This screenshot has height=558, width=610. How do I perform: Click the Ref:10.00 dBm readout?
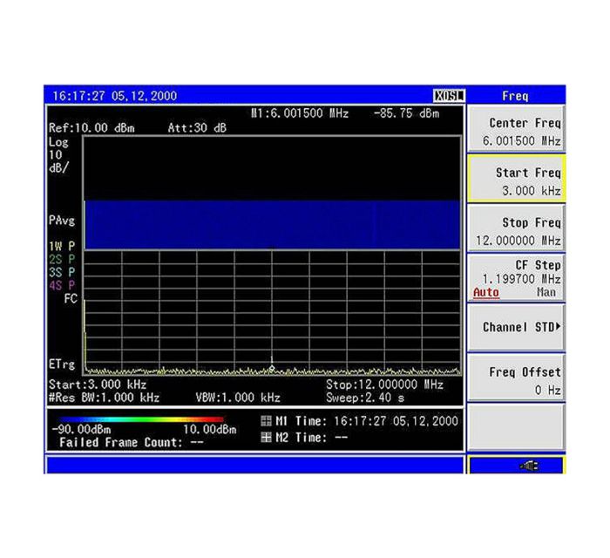click(91, 128)
